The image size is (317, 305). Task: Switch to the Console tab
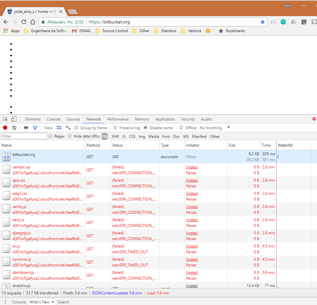pos(53,119)
